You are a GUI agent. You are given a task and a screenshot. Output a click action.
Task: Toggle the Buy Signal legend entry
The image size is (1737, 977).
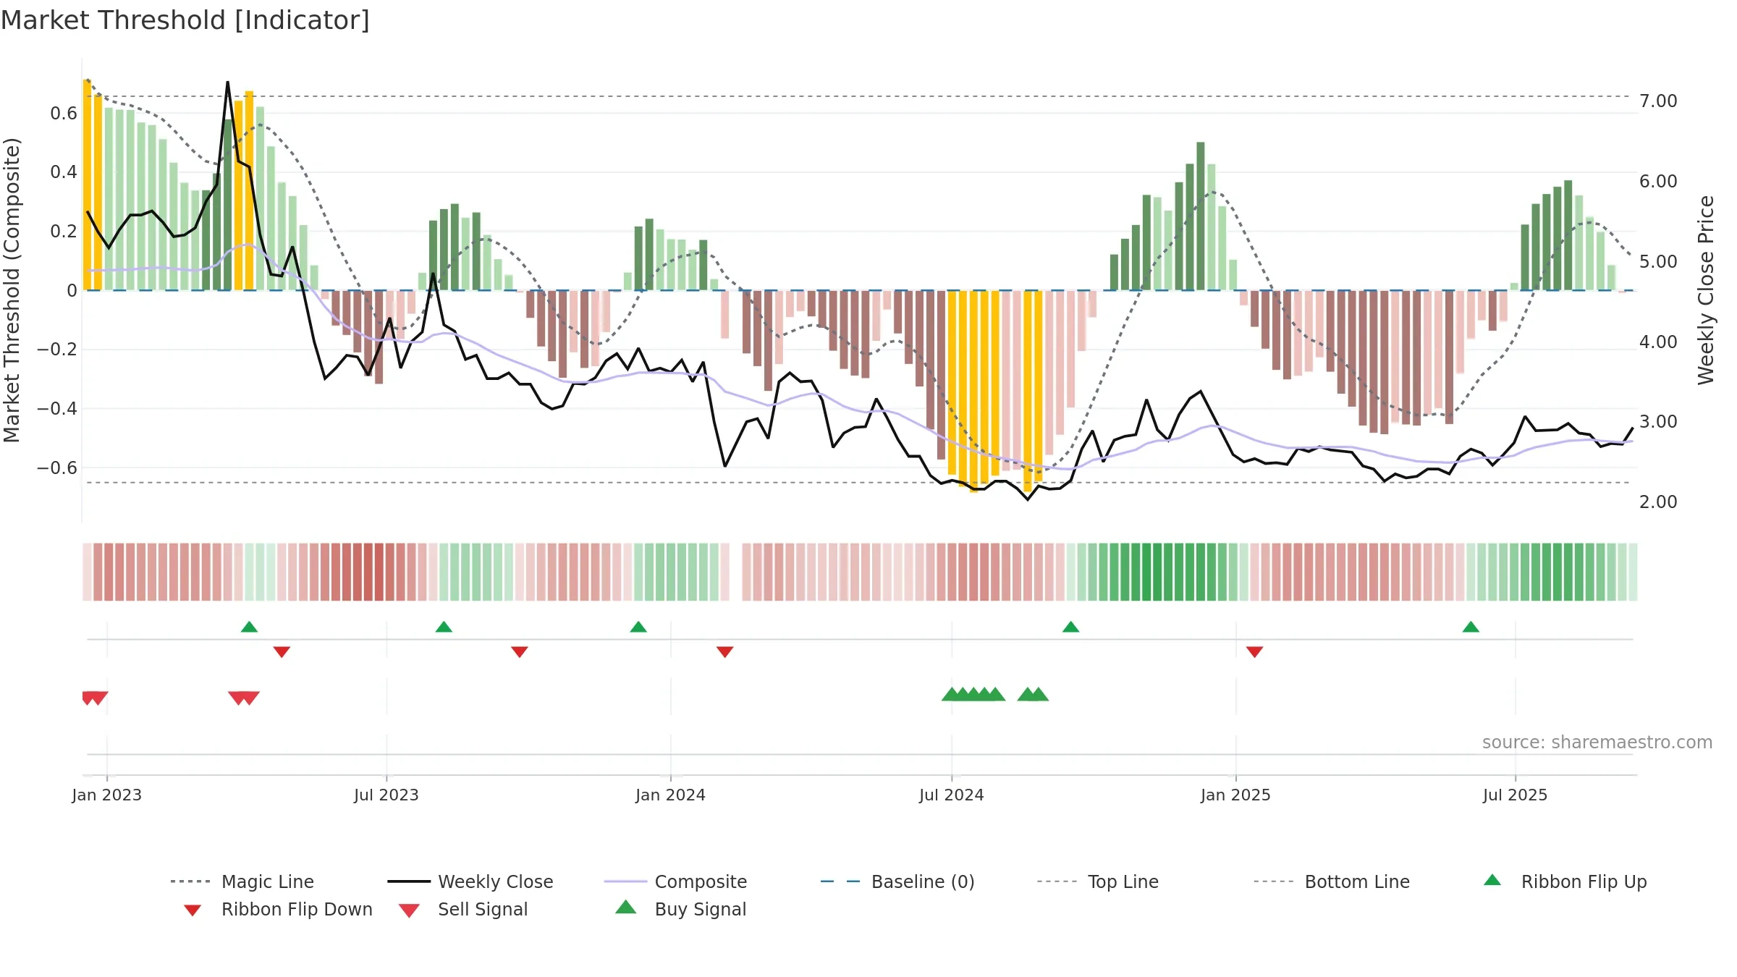tap(680, 909)
